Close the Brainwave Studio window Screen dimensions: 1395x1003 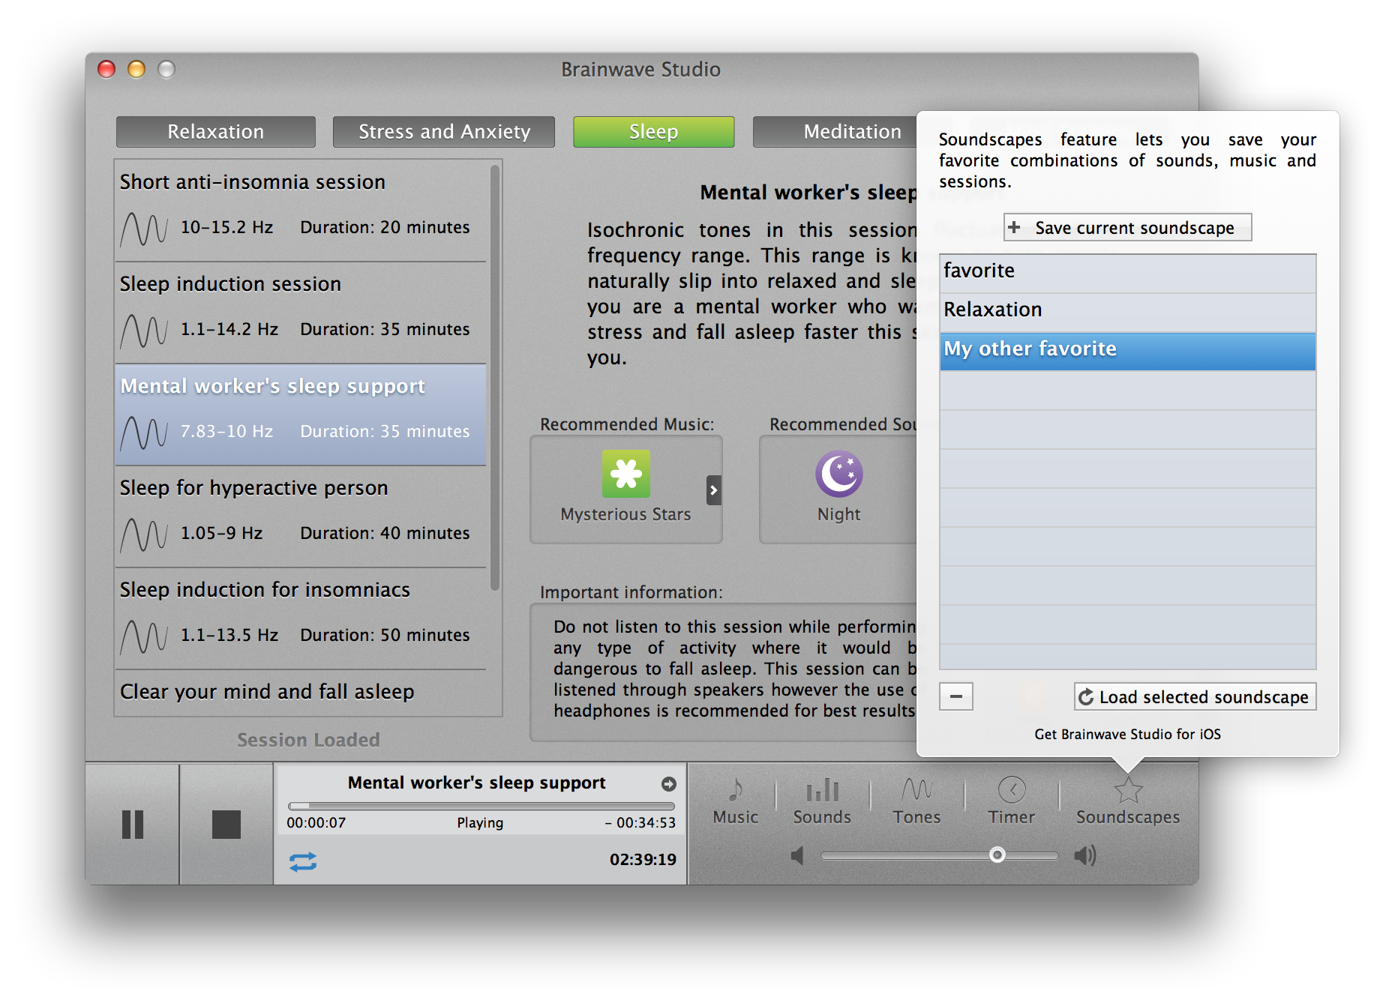[106, 69]
